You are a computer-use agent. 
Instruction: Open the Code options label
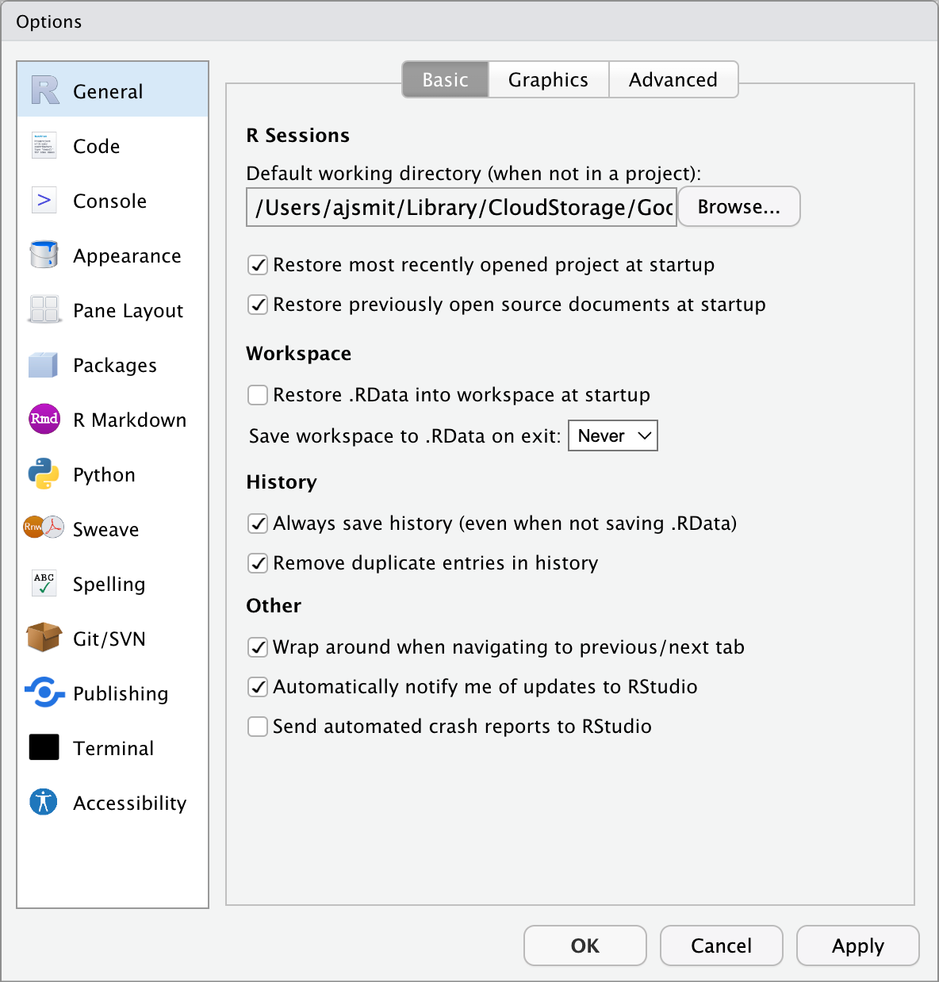(97, 146)
